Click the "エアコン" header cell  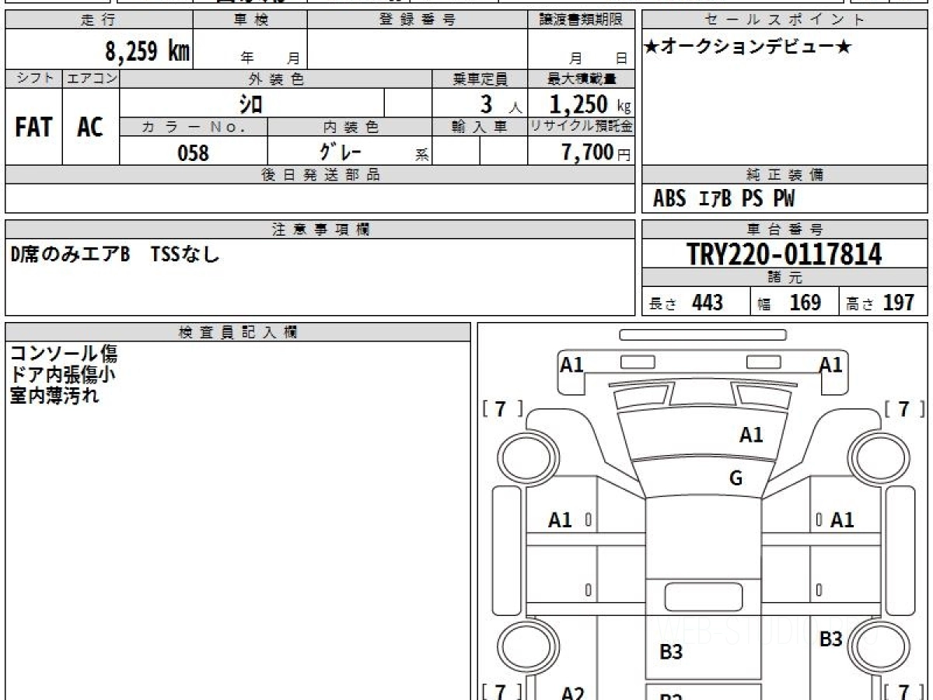pyautogui.click(x=91, y=79)
